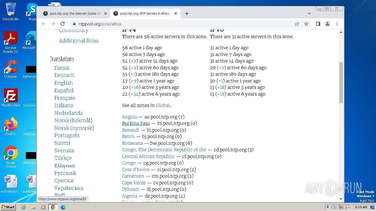Open a new tab with the plus button
The image size is (376, 211).
point(187,13)
